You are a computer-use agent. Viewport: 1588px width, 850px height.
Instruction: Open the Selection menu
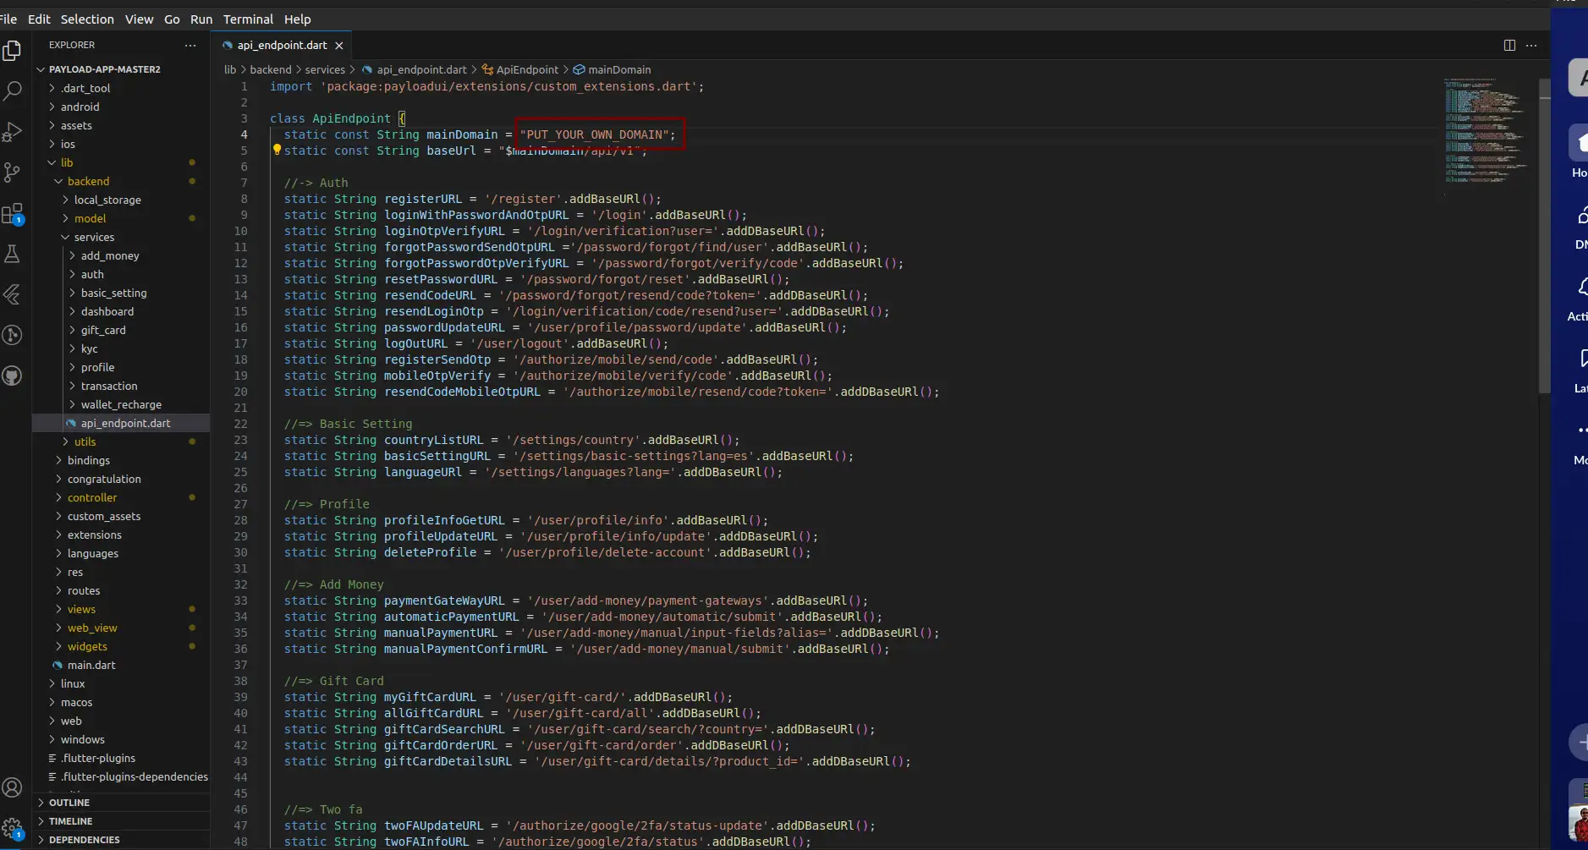click(x=87, y=19)
